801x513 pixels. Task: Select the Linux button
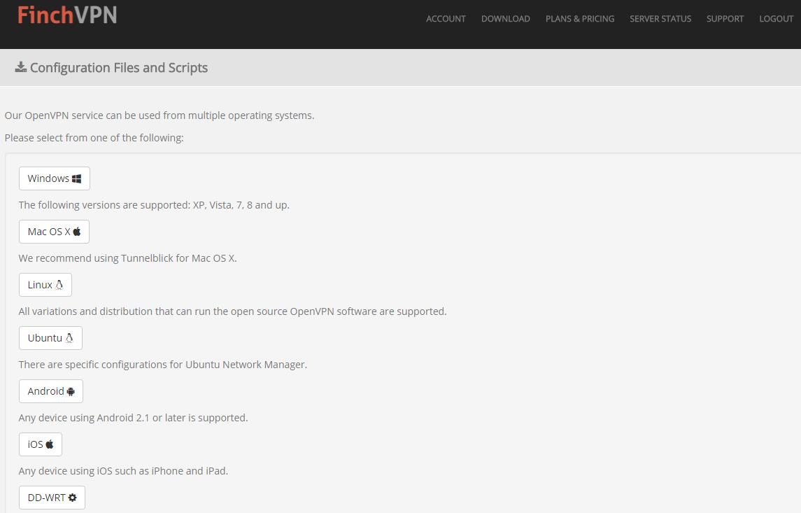tap(45, 285)
